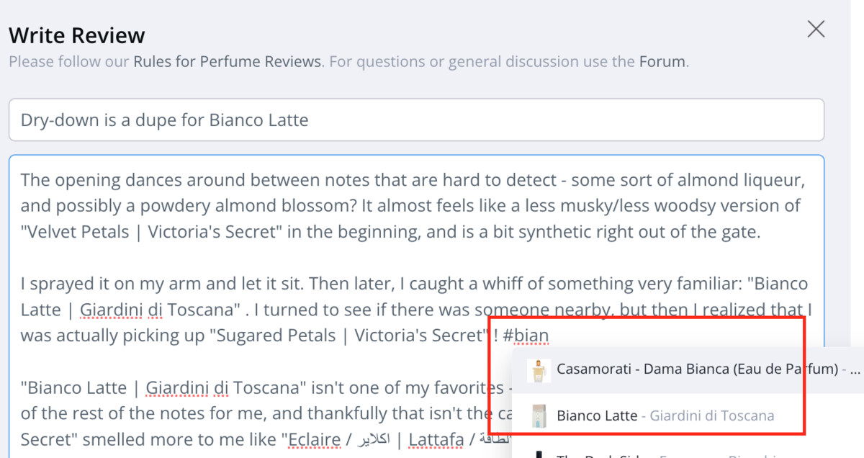Image resolution: width=864 pixels, height=458 pixels.
Task: Click the Casamorati perfume bottle thumbnail
Action: pyautogui.click(x=538, y=370)
